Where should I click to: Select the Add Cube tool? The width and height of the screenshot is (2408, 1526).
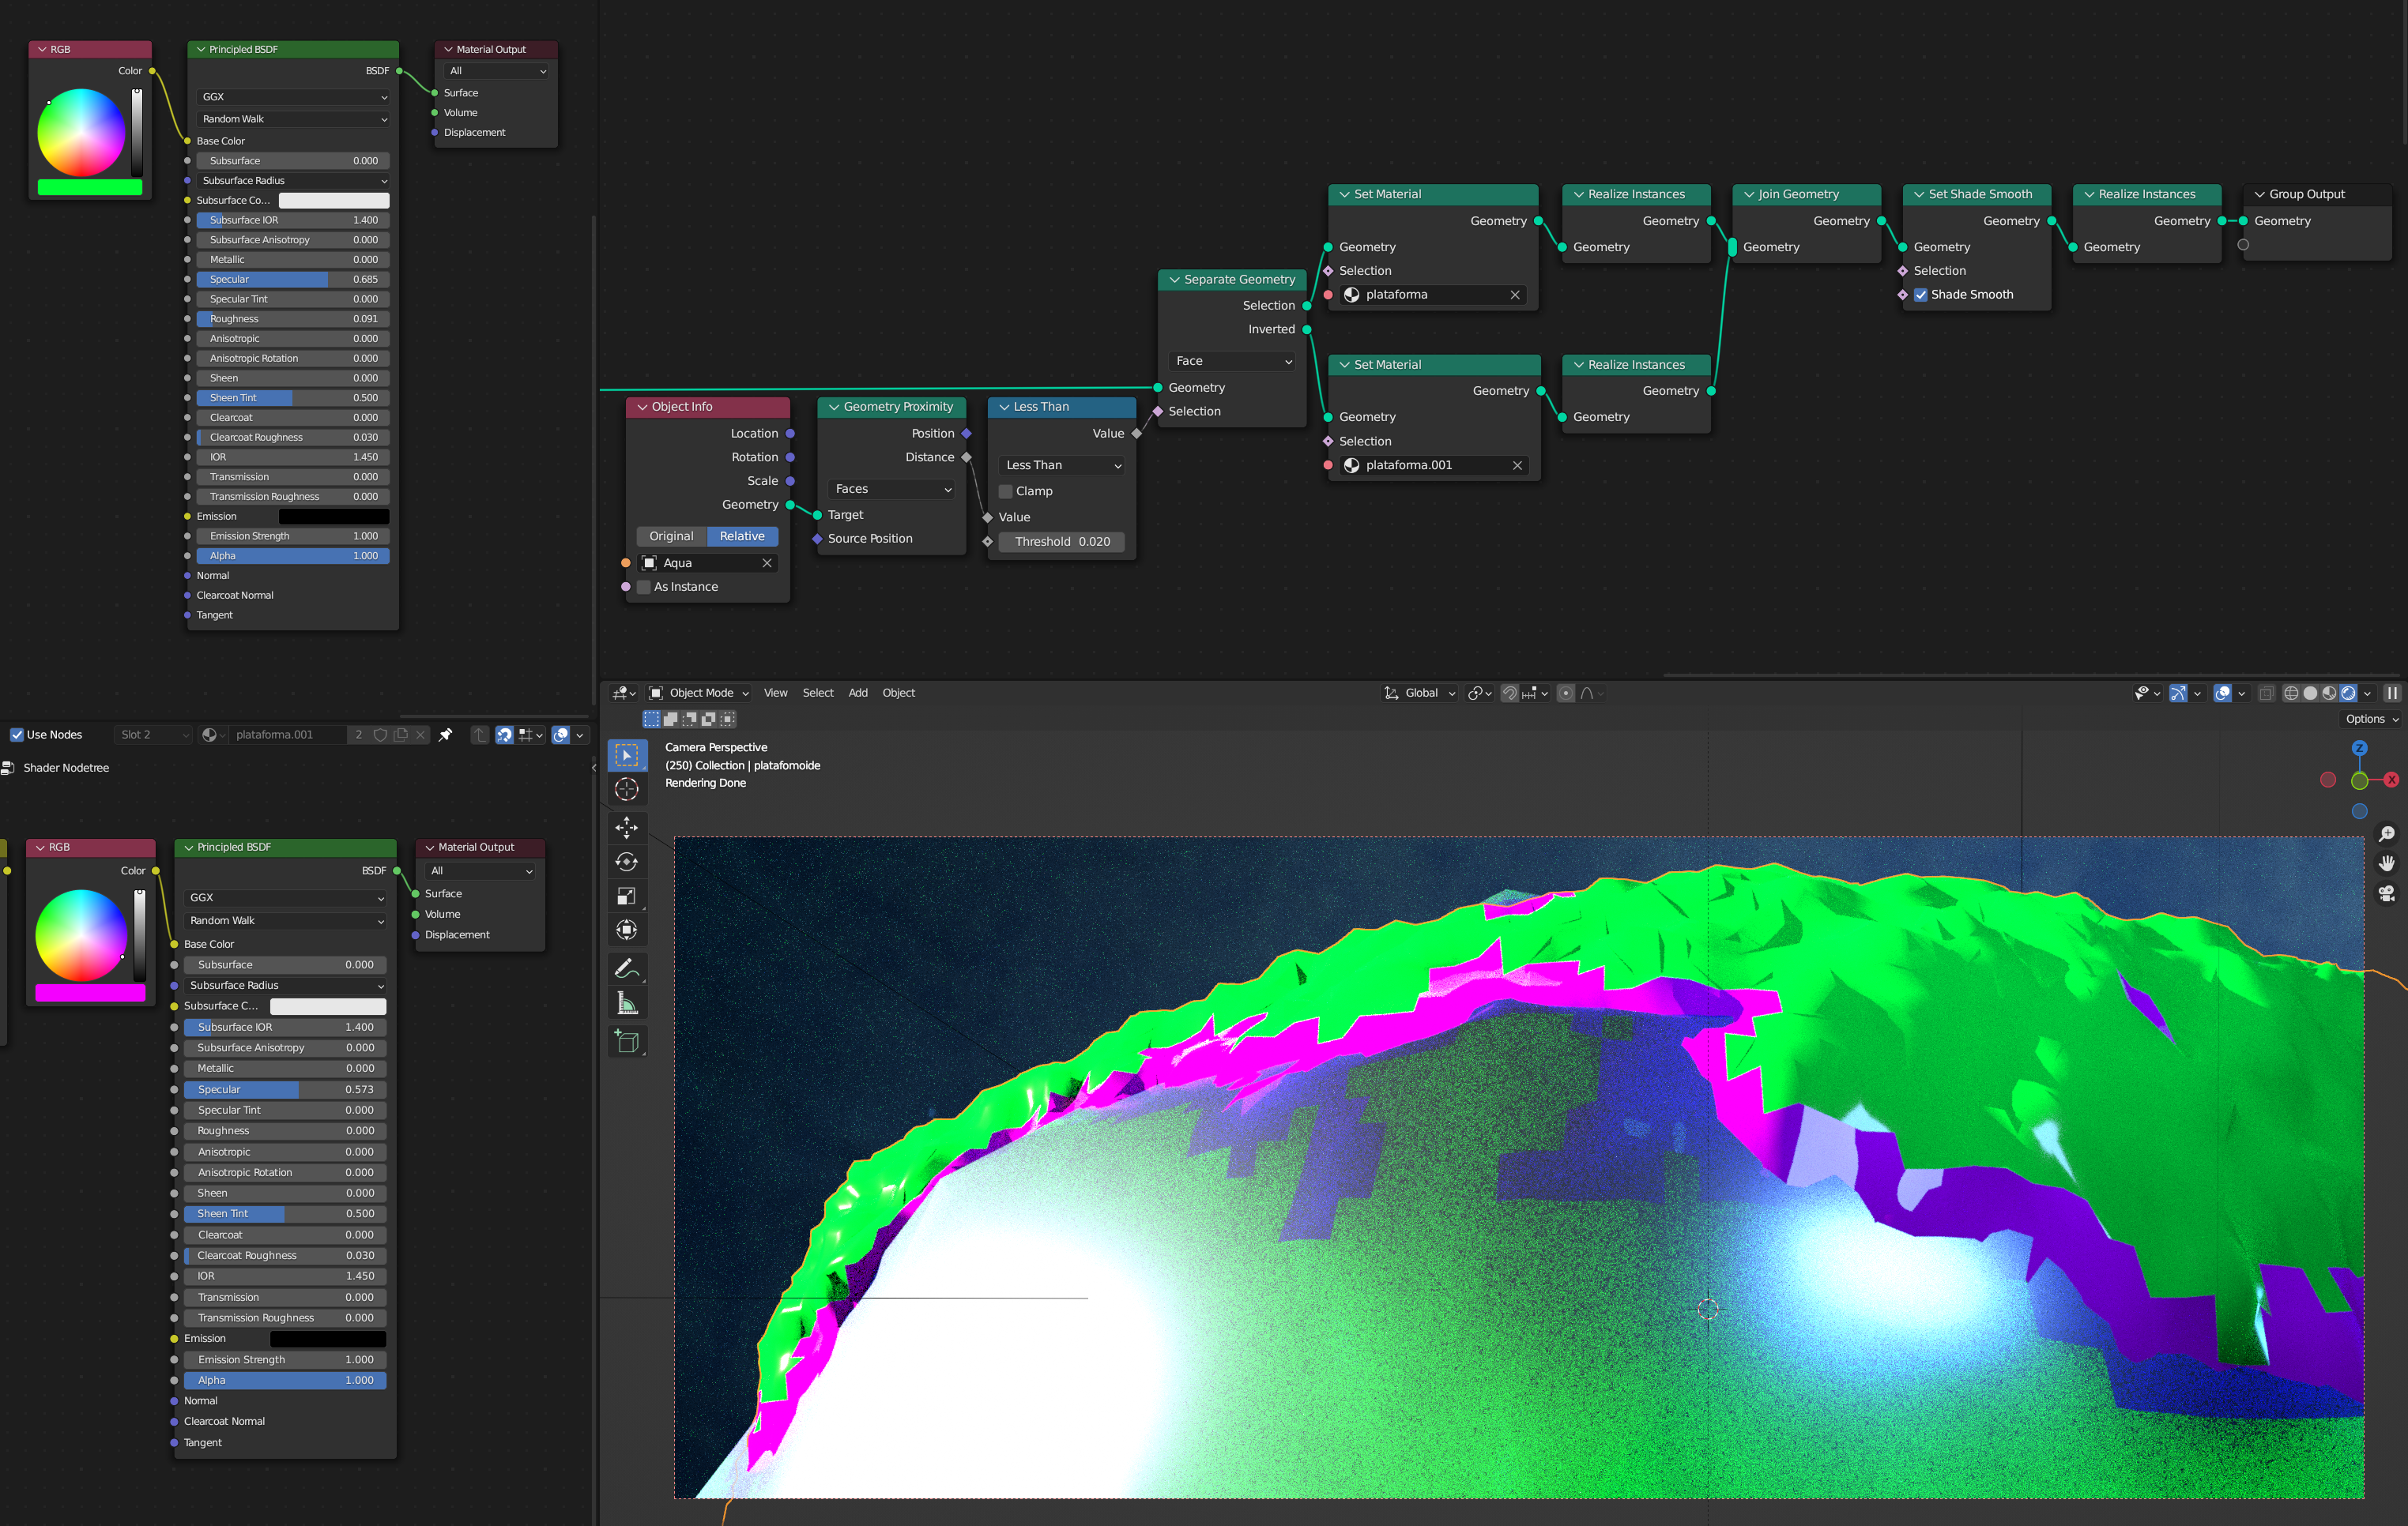tap(627, 1041)
